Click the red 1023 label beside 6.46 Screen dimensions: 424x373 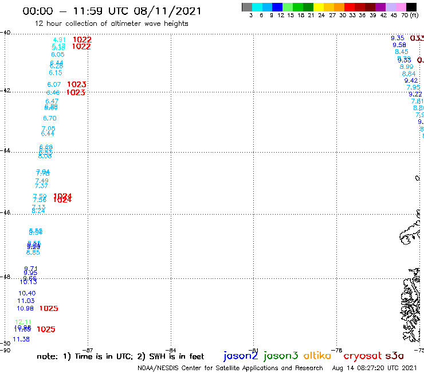(x=76, y=92)
